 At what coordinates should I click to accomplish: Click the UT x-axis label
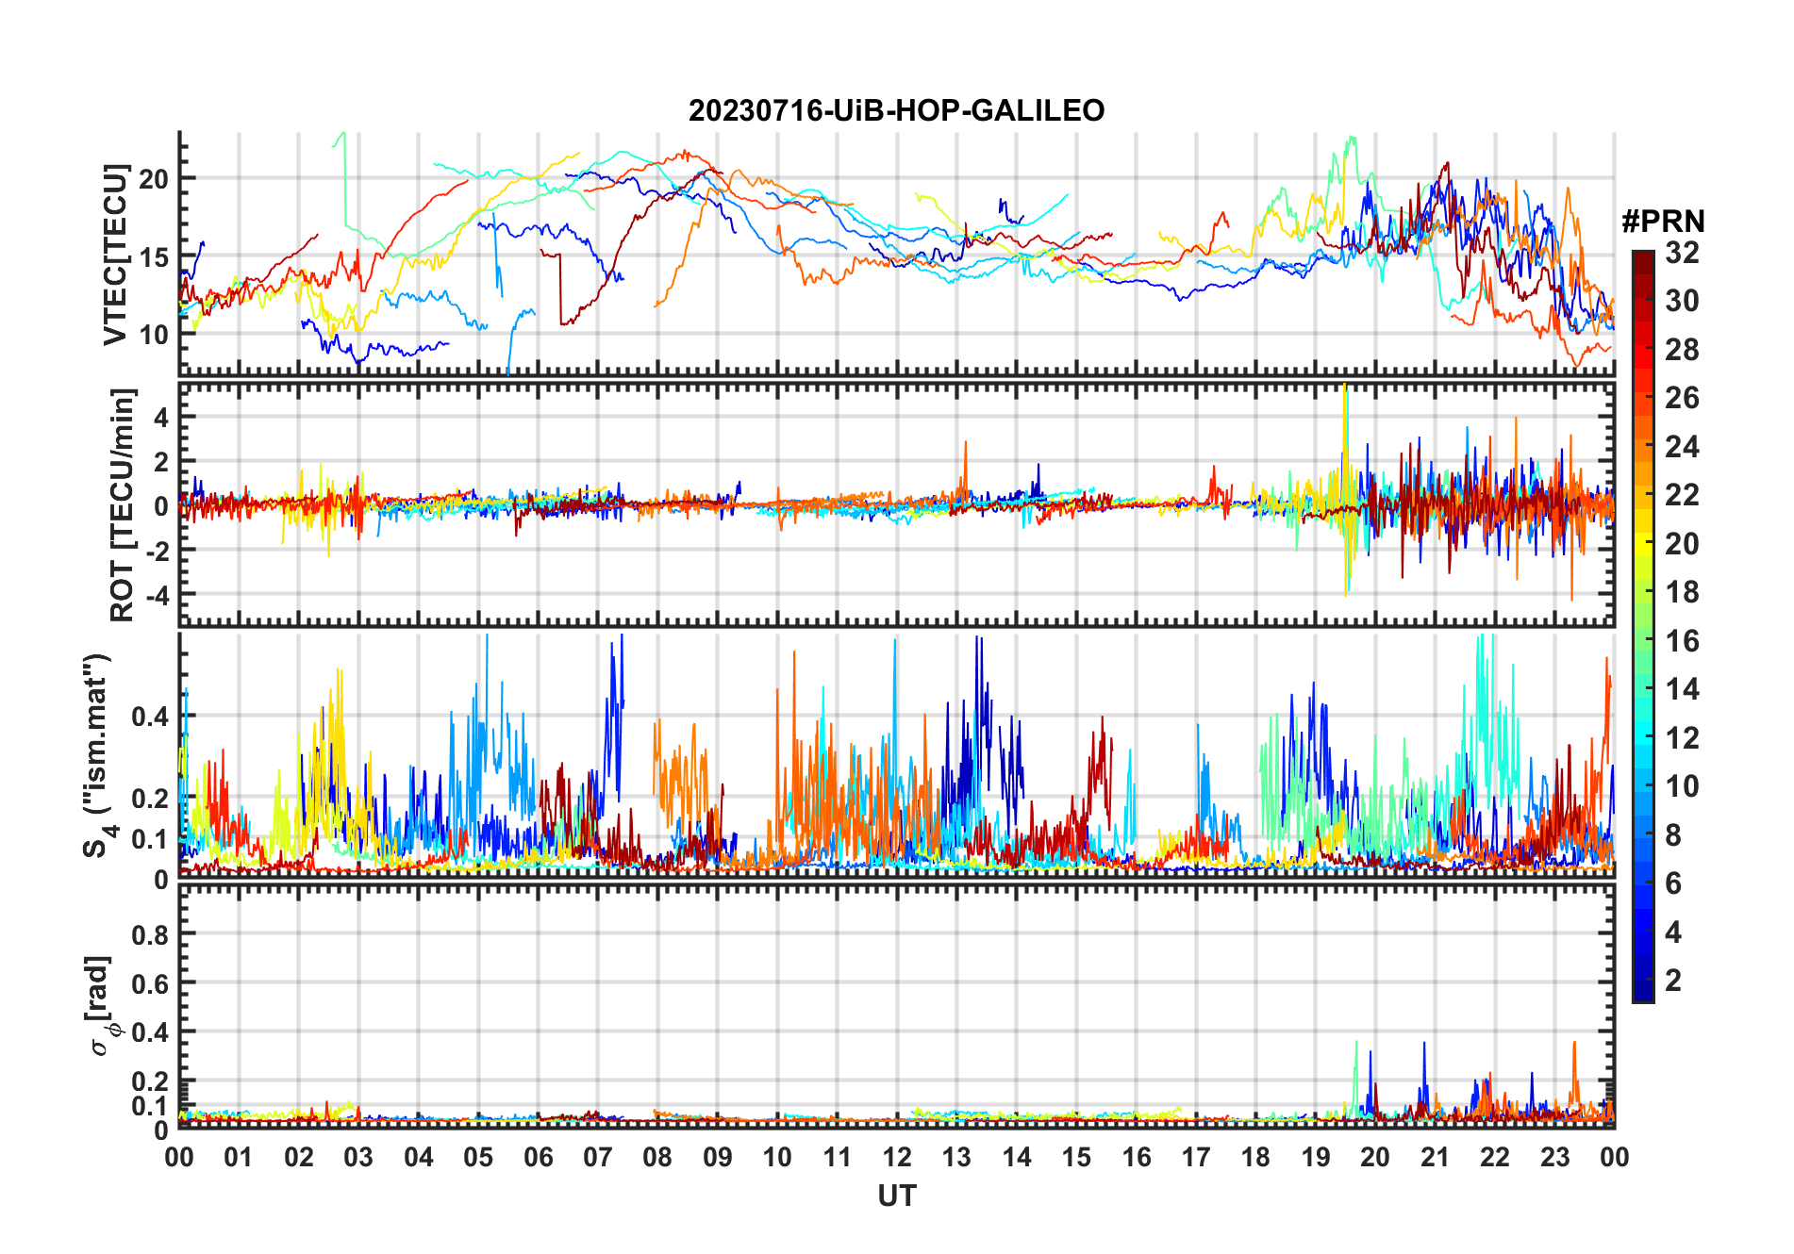(896, 1196)
